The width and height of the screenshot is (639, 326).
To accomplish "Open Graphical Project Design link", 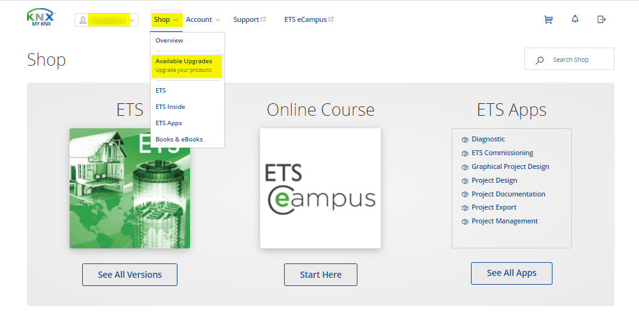I will 510,166.
